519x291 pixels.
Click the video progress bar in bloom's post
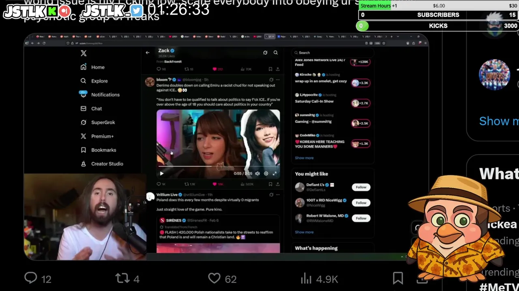(x=218, y=167)
